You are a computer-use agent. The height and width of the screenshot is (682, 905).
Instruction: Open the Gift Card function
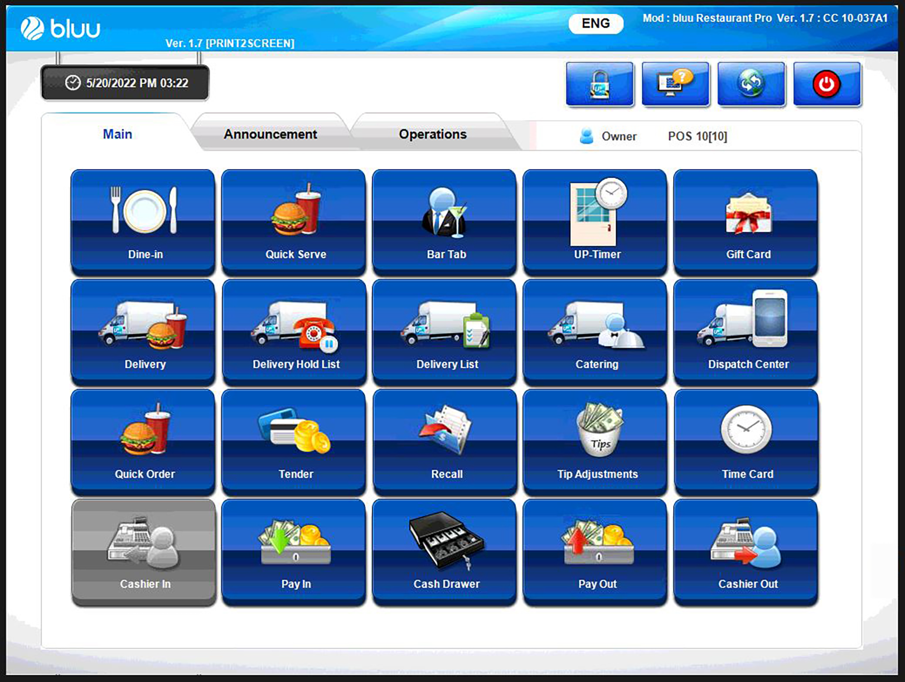point(746,222)
